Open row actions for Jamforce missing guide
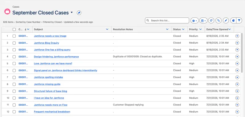 [237, 84]
